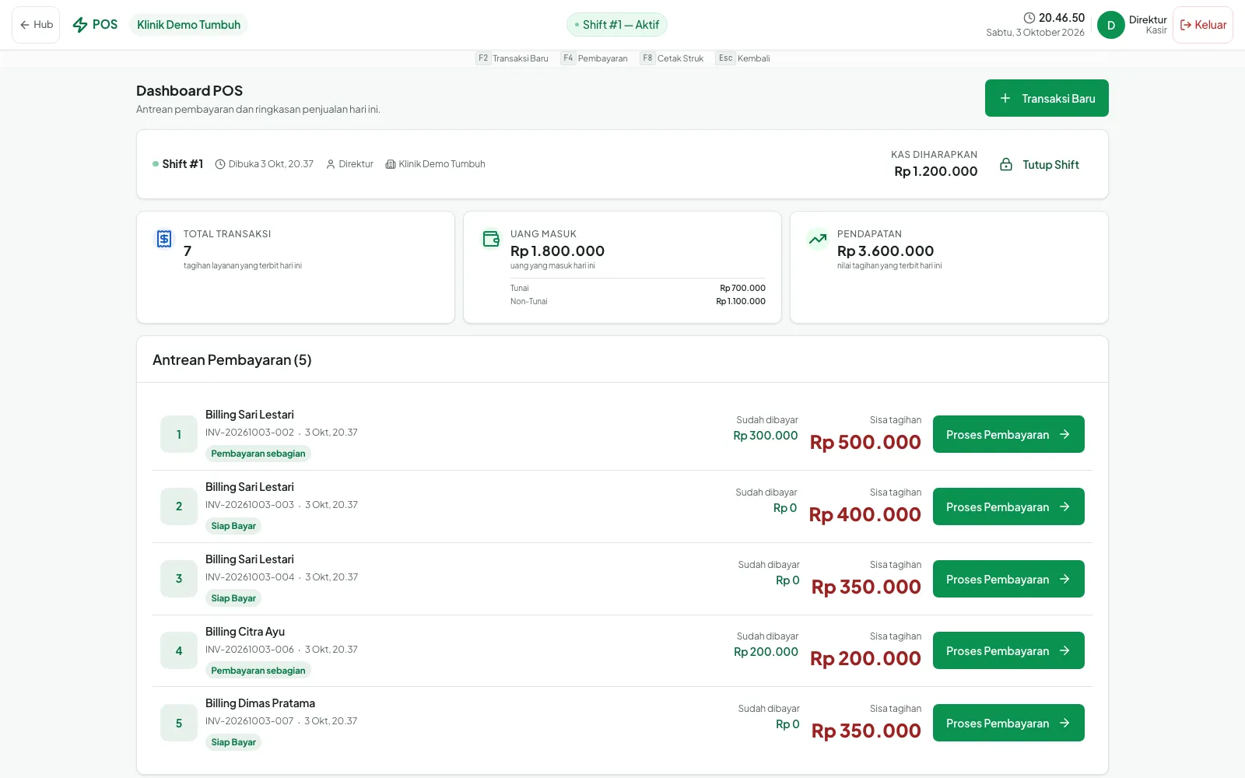The height and width of the screenshot is (778, 1245).
Task: Click the person icon beside Direktur in shift bar
Action: coord(331,164)
